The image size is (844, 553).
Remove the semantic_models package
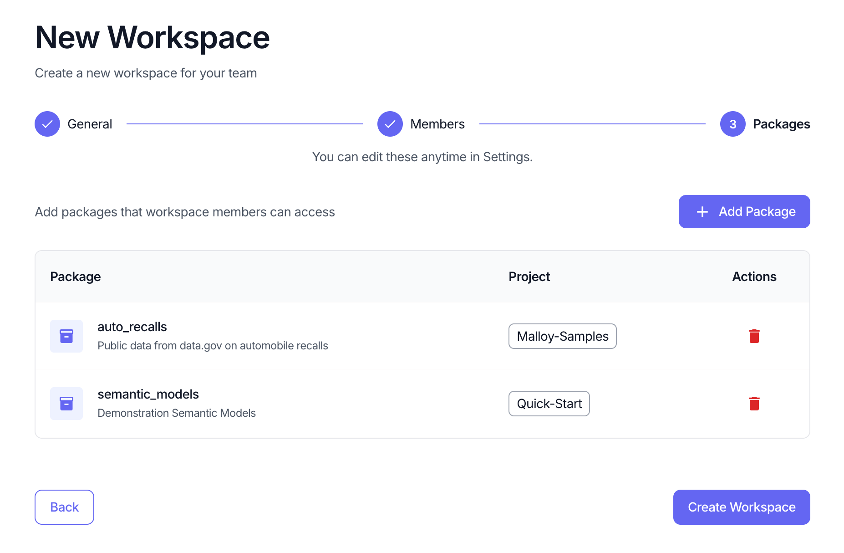(x=754, y=404)
